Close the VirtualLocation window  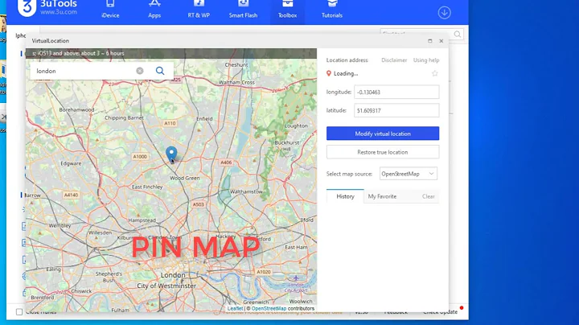[x=441, y=40]
